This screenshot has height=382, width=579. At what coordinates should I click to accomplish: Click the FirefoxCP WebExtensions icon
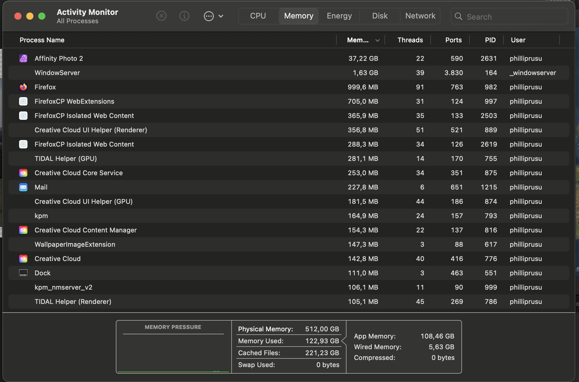pyautogui.click(x=23, y=101)
